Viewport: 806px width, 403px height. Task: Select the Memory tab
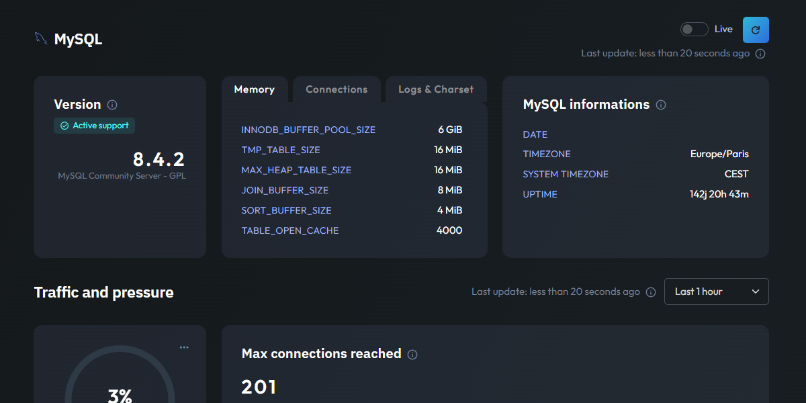tap(255, 89)
